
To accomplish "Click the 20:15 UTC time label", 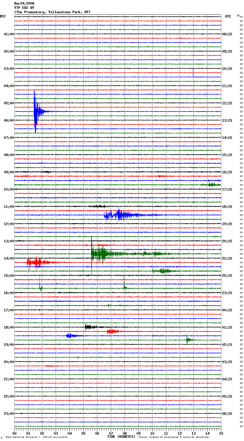I will tap(227, 241).
